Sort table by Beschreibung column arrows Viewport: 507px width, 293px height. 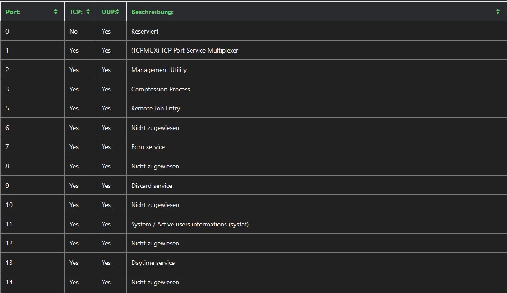(x=497, y=12)
